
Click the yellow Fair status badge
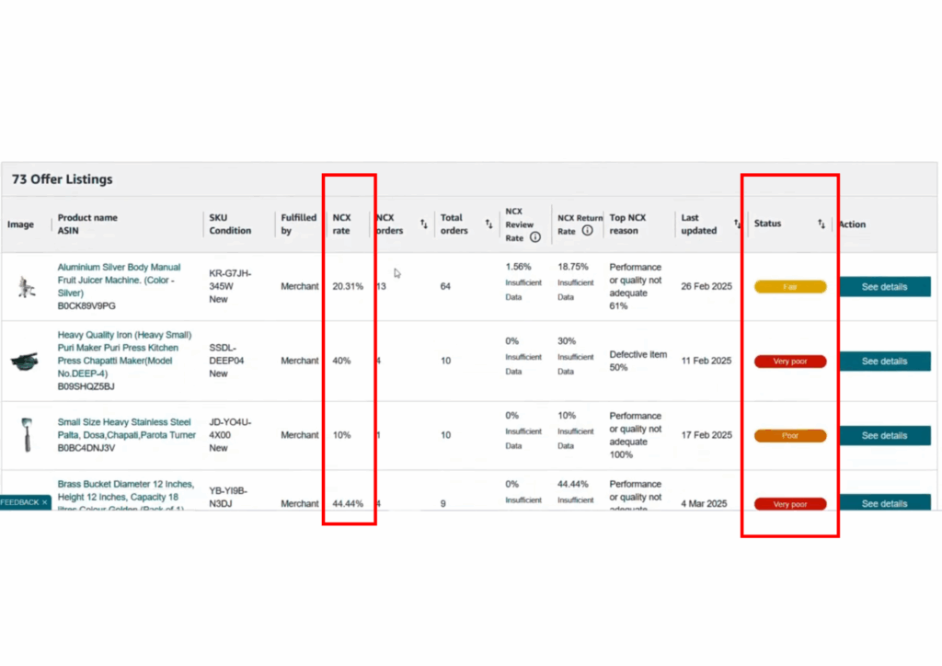790,287
